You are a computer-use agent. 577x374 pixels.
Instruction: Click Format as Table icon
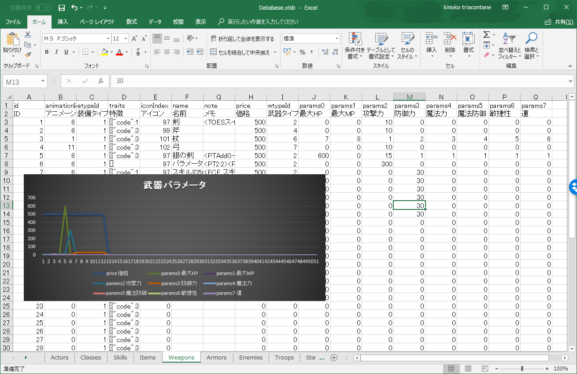381,46
